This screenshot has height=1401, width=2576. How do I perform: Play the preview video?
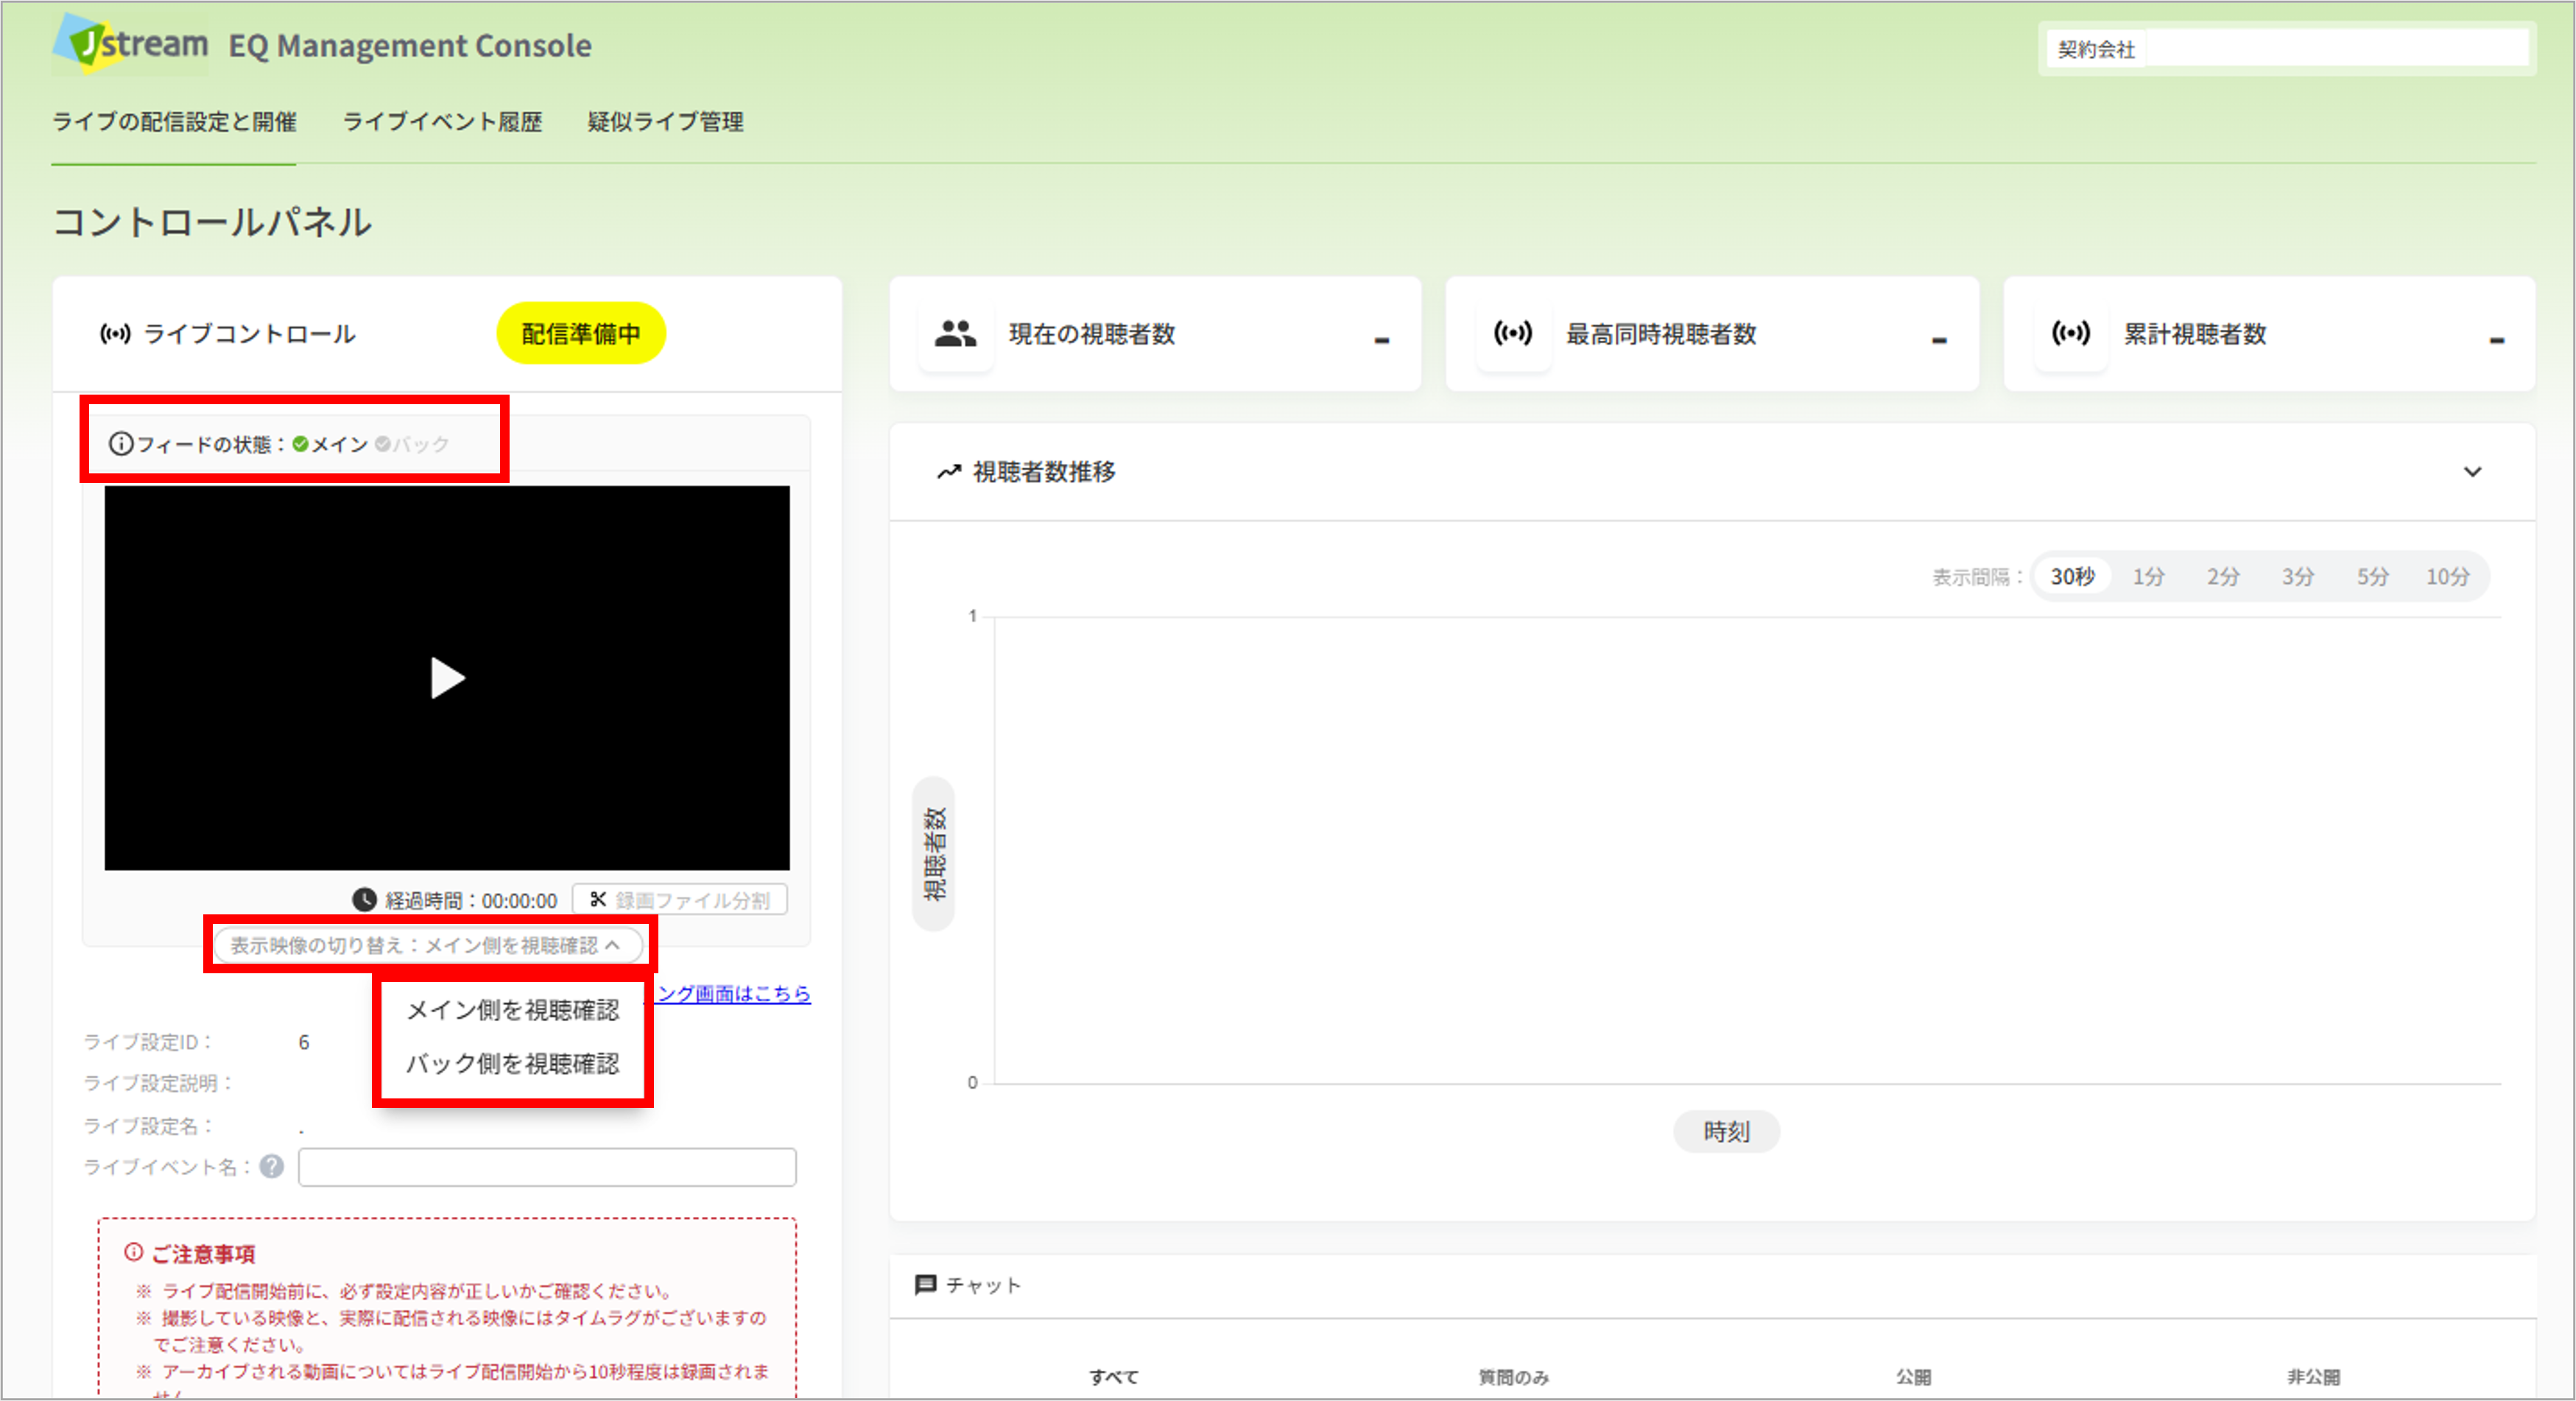447,678
